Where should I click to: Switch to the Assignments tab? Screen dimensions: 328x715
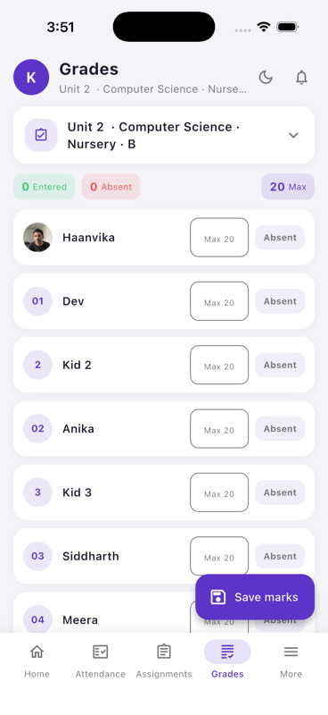164,660
